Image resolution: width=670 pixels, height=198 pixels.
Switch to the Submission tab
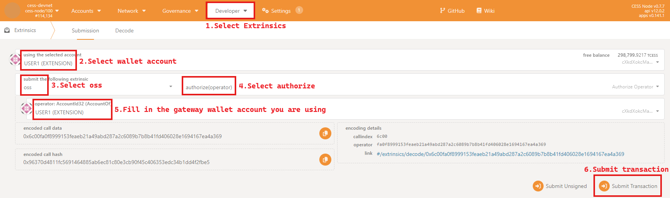click(85, 30)
